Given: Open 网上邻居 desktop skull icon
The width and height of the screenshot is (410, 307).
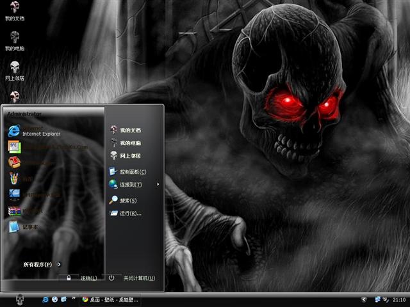Looking at the screenshot, I should click(x=15, y=71).
